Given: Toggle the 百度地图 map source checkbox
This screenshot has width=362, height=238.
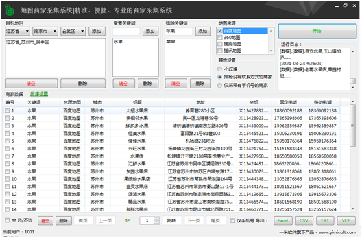Looking at the screenshot, I should click(x=220, y=30).
